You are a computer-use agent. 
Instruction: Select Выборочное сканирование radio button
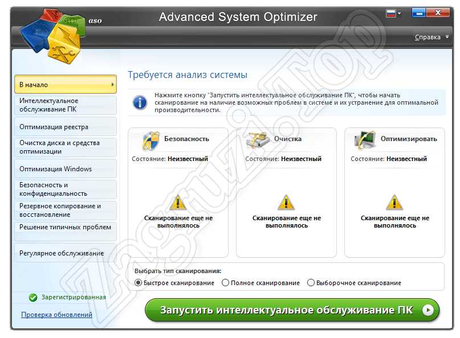point(311,283)
